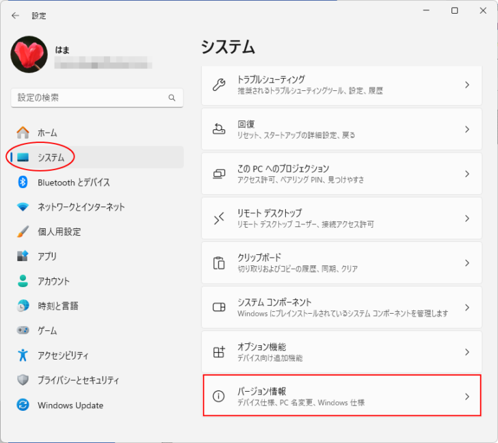Click the 回復 recovery icon

tap(219, 129)
